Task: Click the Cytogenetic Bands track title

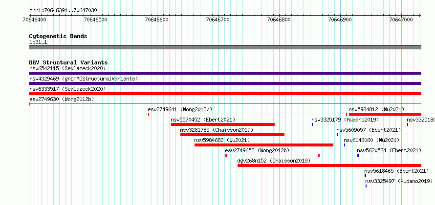Action: (58, 36)
